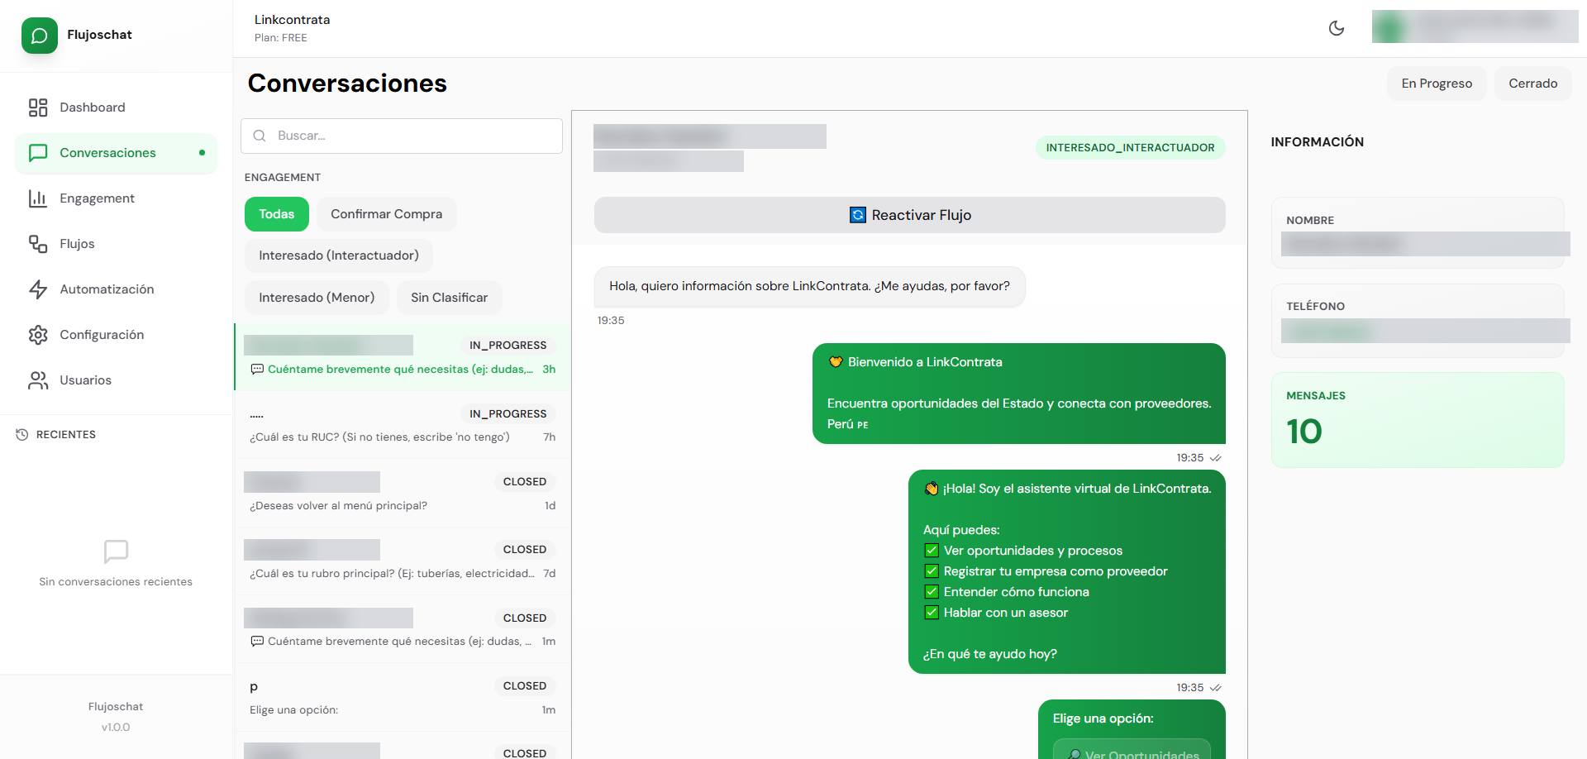Click the CLOSED badge on 7d conversation

click(525, 550)
